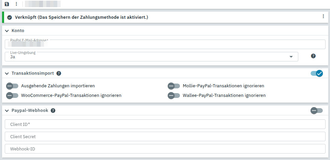The image size is (330, 160).
Task: Collapse the Transaktionsimport section
Action: pos(7,73)
